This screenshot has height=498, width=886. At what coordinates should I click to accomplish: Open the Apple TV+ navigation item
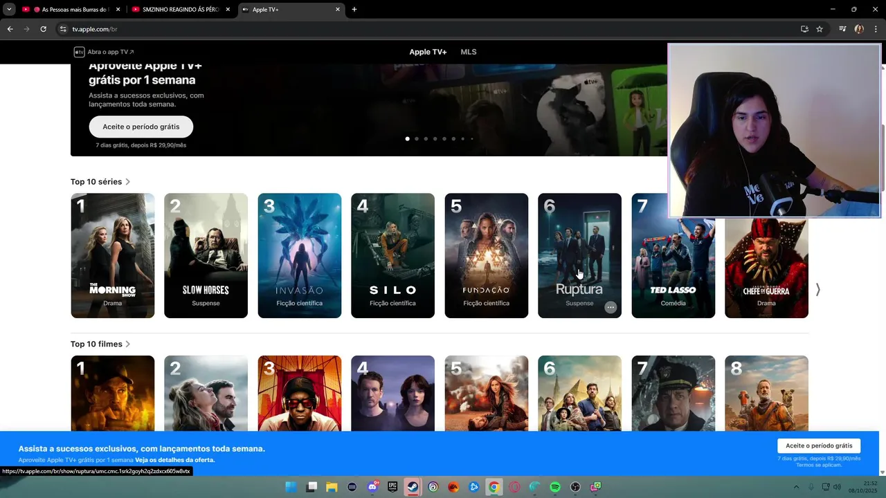click(428, 52)
